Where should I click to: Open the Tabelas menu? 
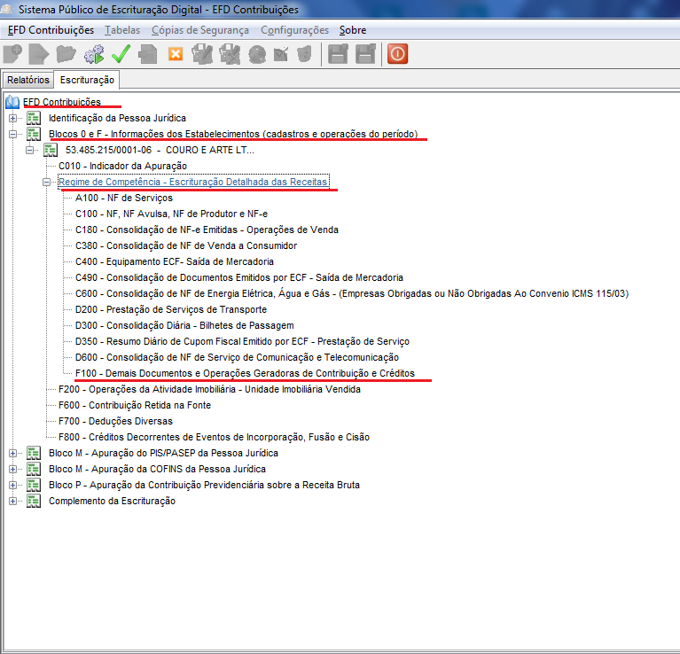point(122,30)
